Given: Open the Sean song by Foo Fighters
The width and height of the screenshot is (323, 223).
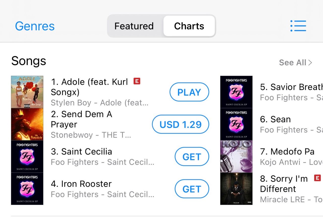Looking at the screenshot, I should pyautogui.click(x=291, y=124).
